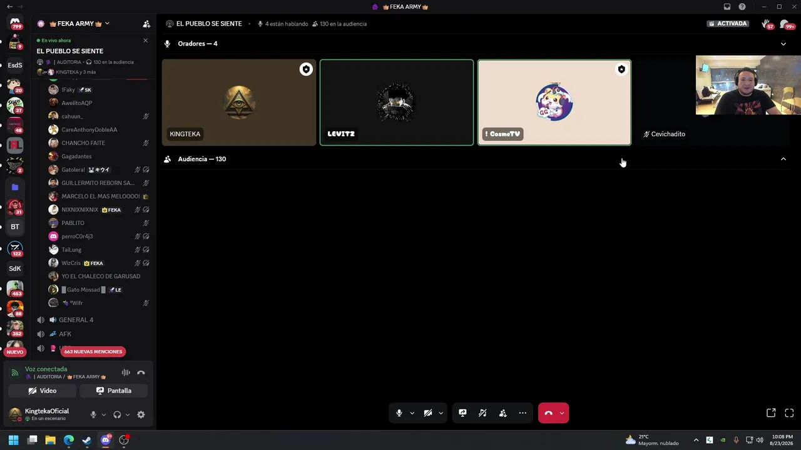Open Discord home with the 799 badge

click(x=15, y=22)
